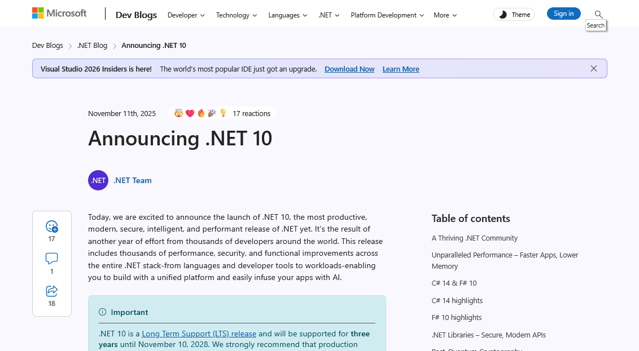Open the Learn More banner link
This screenshot has width=639, height=351.
coord(401,69)
